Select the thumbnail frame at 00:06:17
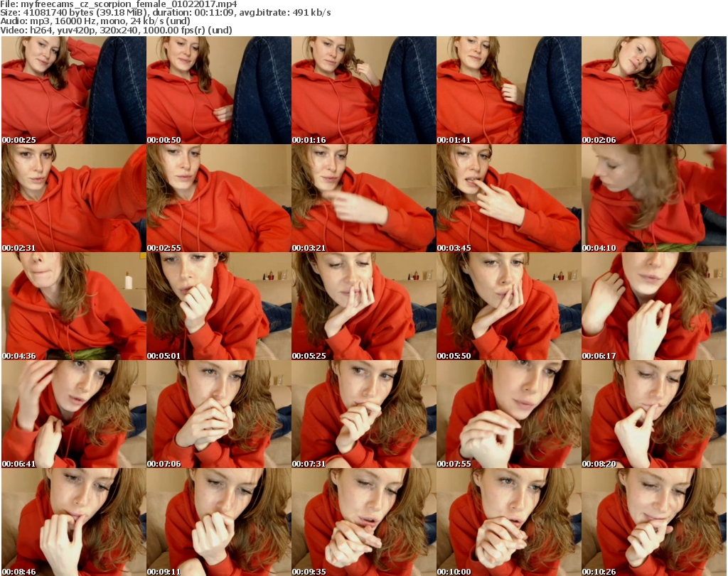The height and width of the screenshot is (576, 728). tap(654, 306)
